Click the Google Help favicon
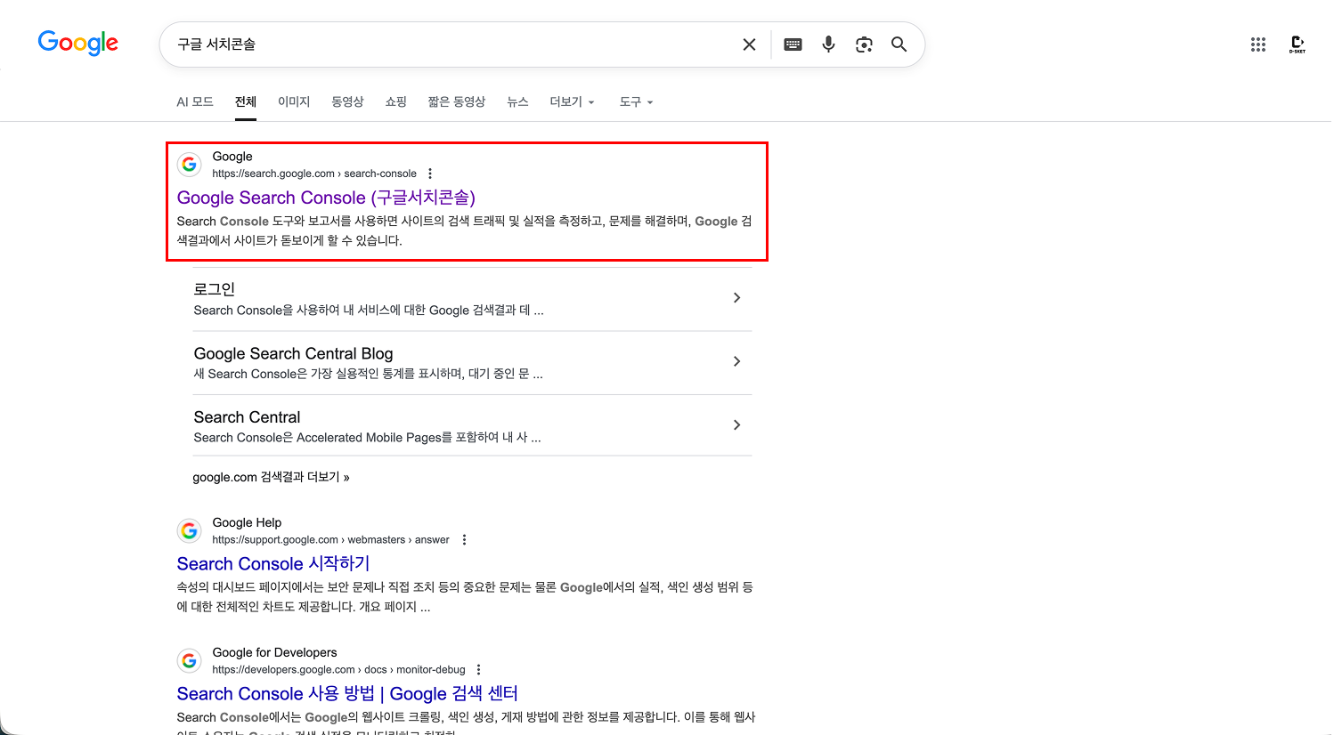The width and height of the screenshot is (1334, 735). click(x=189, y=530)
